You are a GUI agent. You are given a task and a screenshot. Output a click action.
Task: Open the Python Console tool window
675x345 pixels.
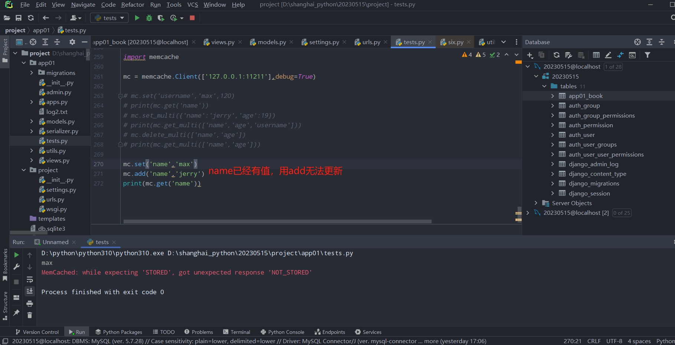(x=282, y=332)
